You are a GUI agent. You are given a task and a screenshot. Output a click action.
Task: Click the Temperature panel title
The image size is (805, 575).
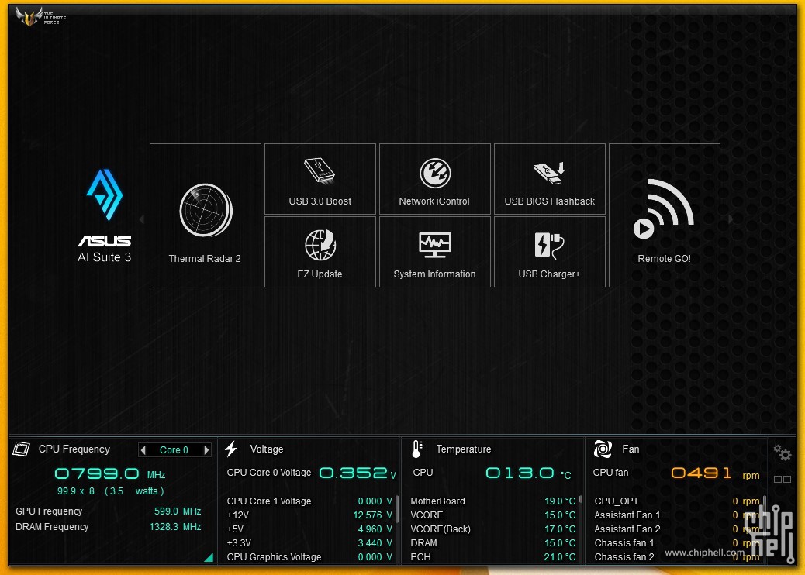[x=464, y=449]
